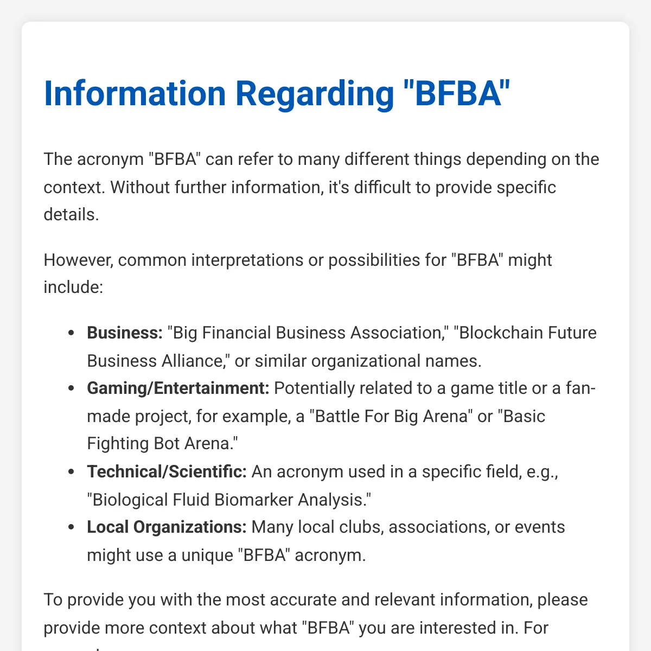Click the bold Technical/Scientific: label
Image resolution: width=651 pixels, height=651 pixels.
pyautogui.click(x=167, y=471)
